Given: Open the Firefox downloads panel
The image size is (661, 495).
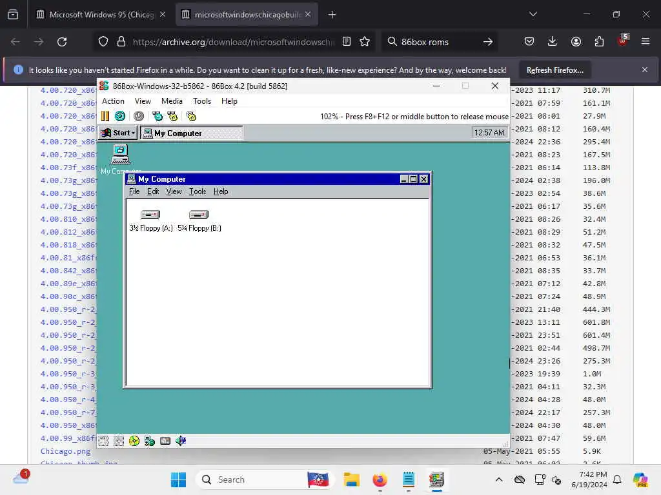Looking at the screenshot, I should tap(553, 42).
